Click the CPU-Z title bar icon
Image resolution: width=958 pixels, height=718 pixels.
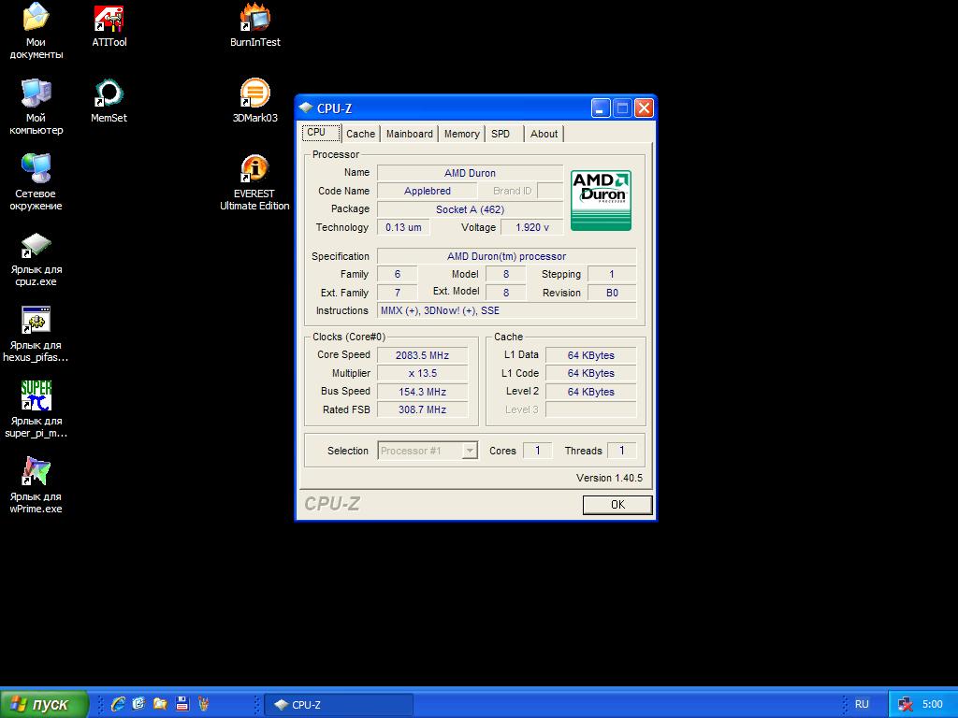pyautogui.click(x=306, y=108)
